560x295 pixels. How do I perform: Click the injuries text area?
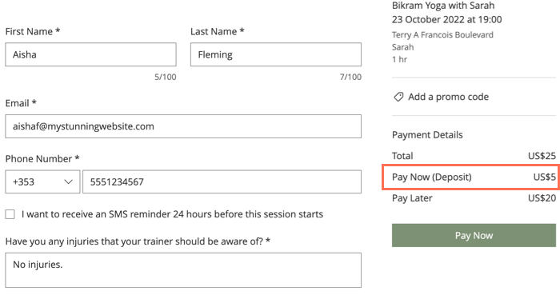[183, 270]
